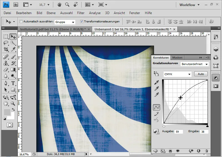Pick the white point eyedropper

coord(157,95)
